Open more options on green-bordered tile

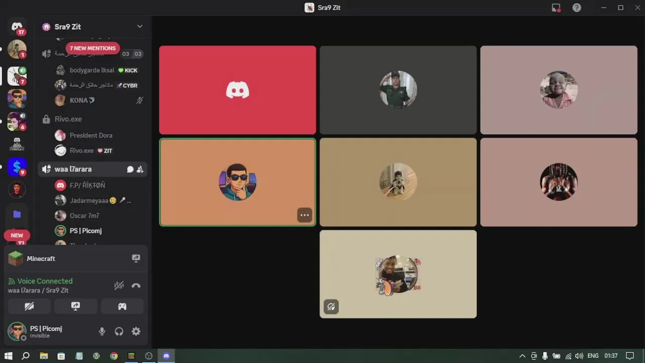pyautogui.click(x=304, y=215)
